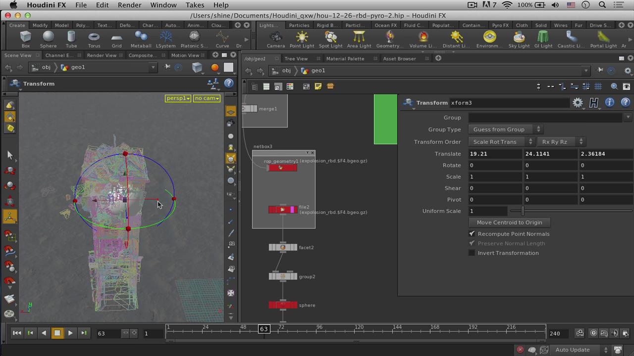
Task: Add a Sphere shelf tool
Action: click(x=48, y=40)
